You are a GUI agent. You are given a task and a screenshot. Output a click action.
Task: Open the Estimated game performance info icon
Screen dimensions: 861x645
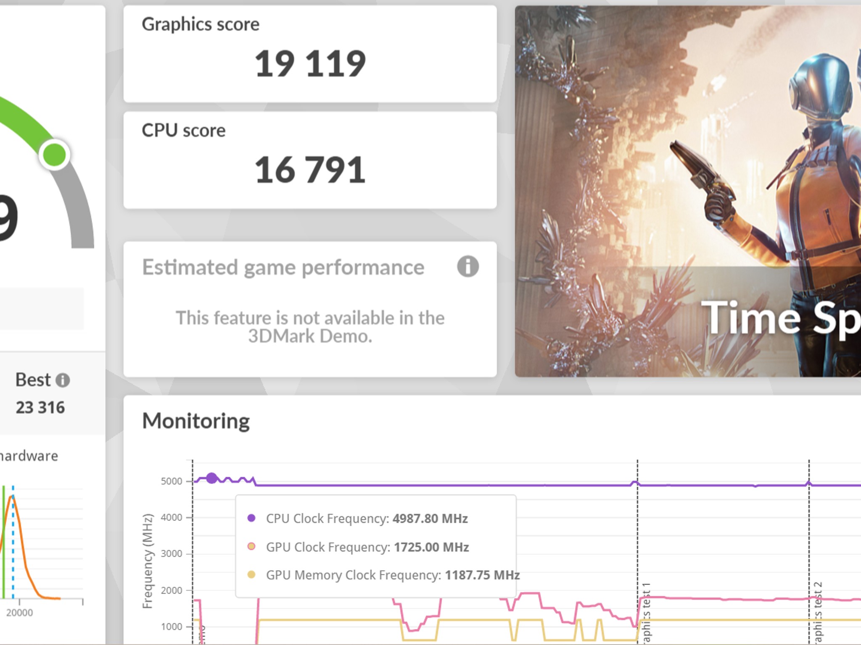point(468,267)
